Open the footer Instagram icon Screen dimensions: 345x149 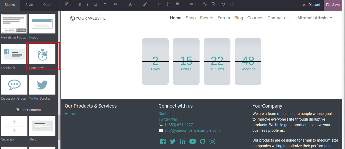(x=212, y=142)
